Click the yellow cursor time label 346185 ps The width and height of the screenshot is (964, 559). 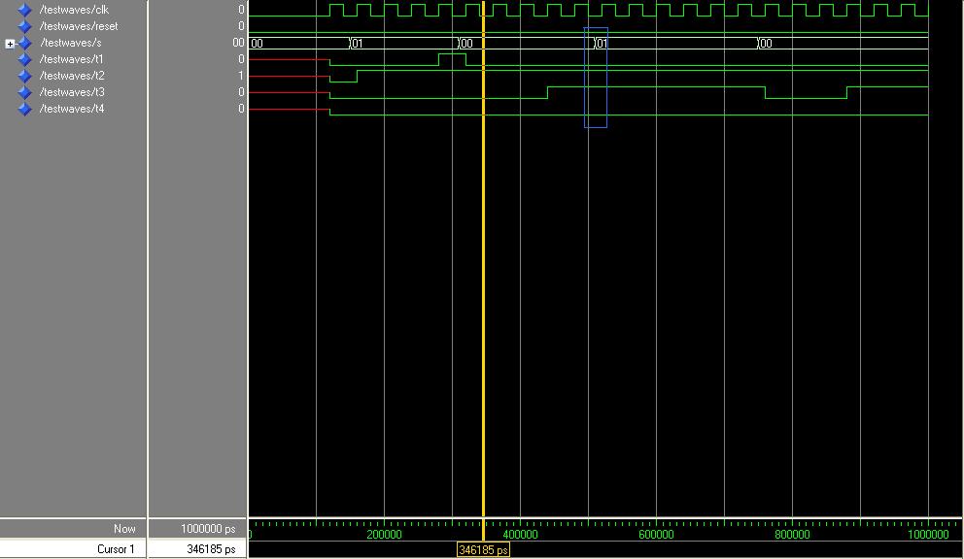484,550
